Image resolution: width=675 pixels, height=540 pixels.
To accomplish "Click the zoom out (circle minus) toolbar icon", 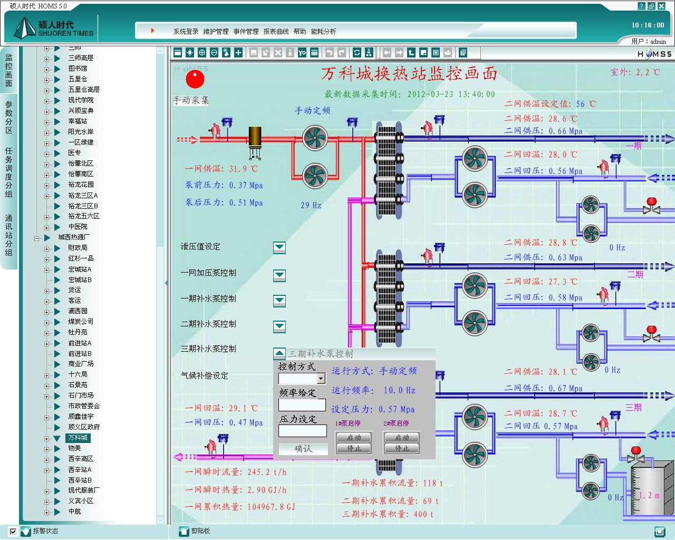I will click(214, 52).
